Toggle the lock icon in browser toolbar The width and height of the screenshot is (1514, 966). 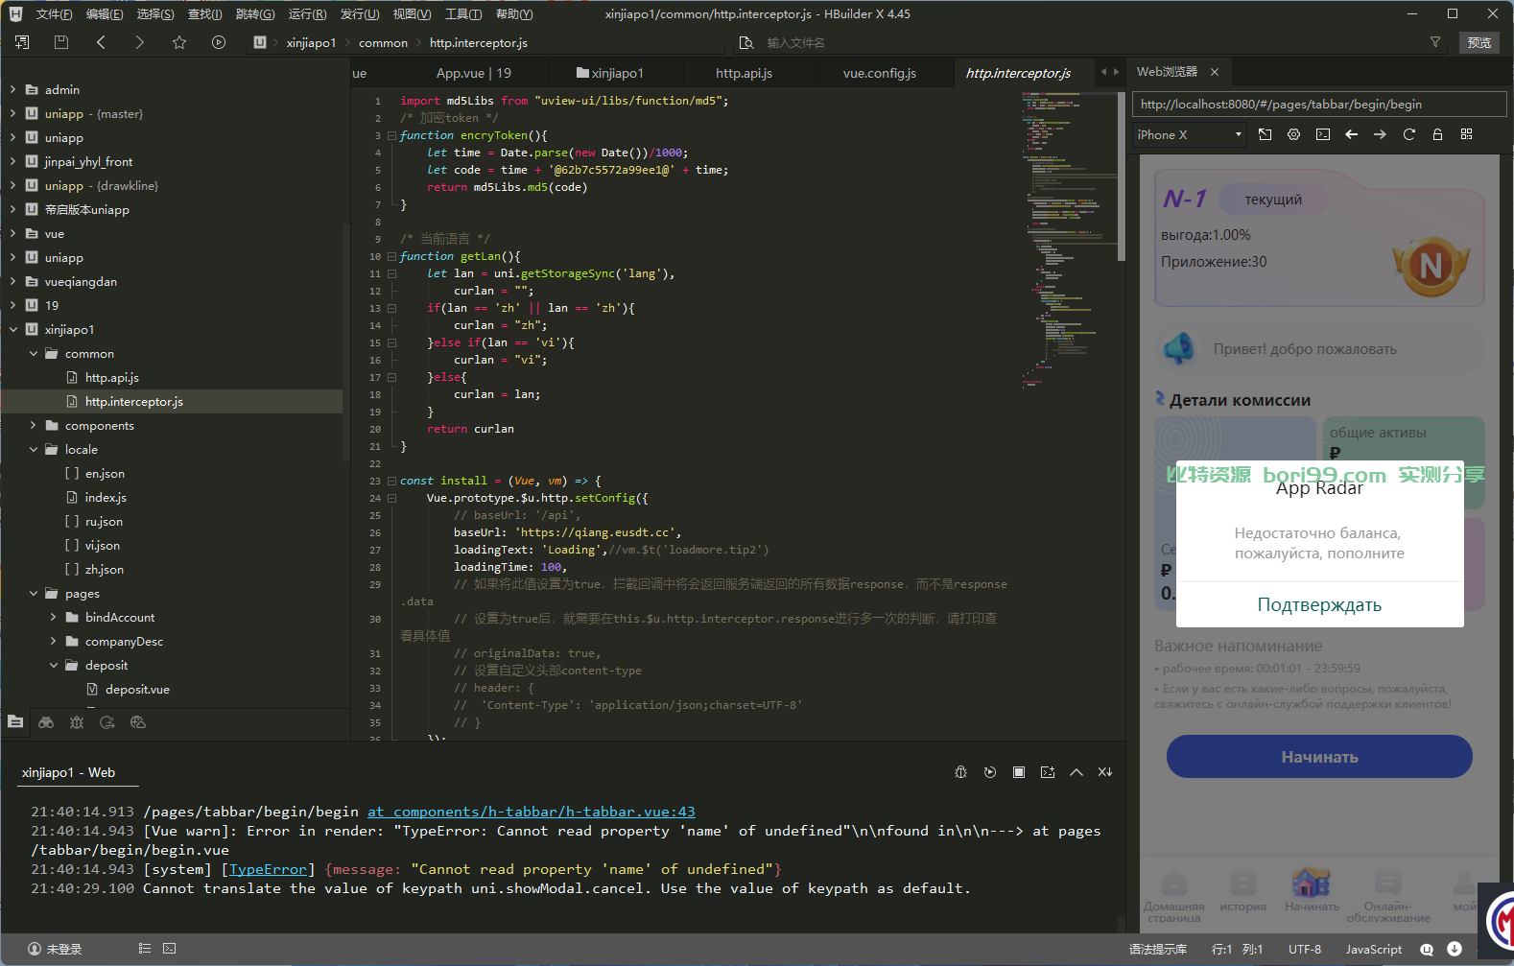[1437, 134]
